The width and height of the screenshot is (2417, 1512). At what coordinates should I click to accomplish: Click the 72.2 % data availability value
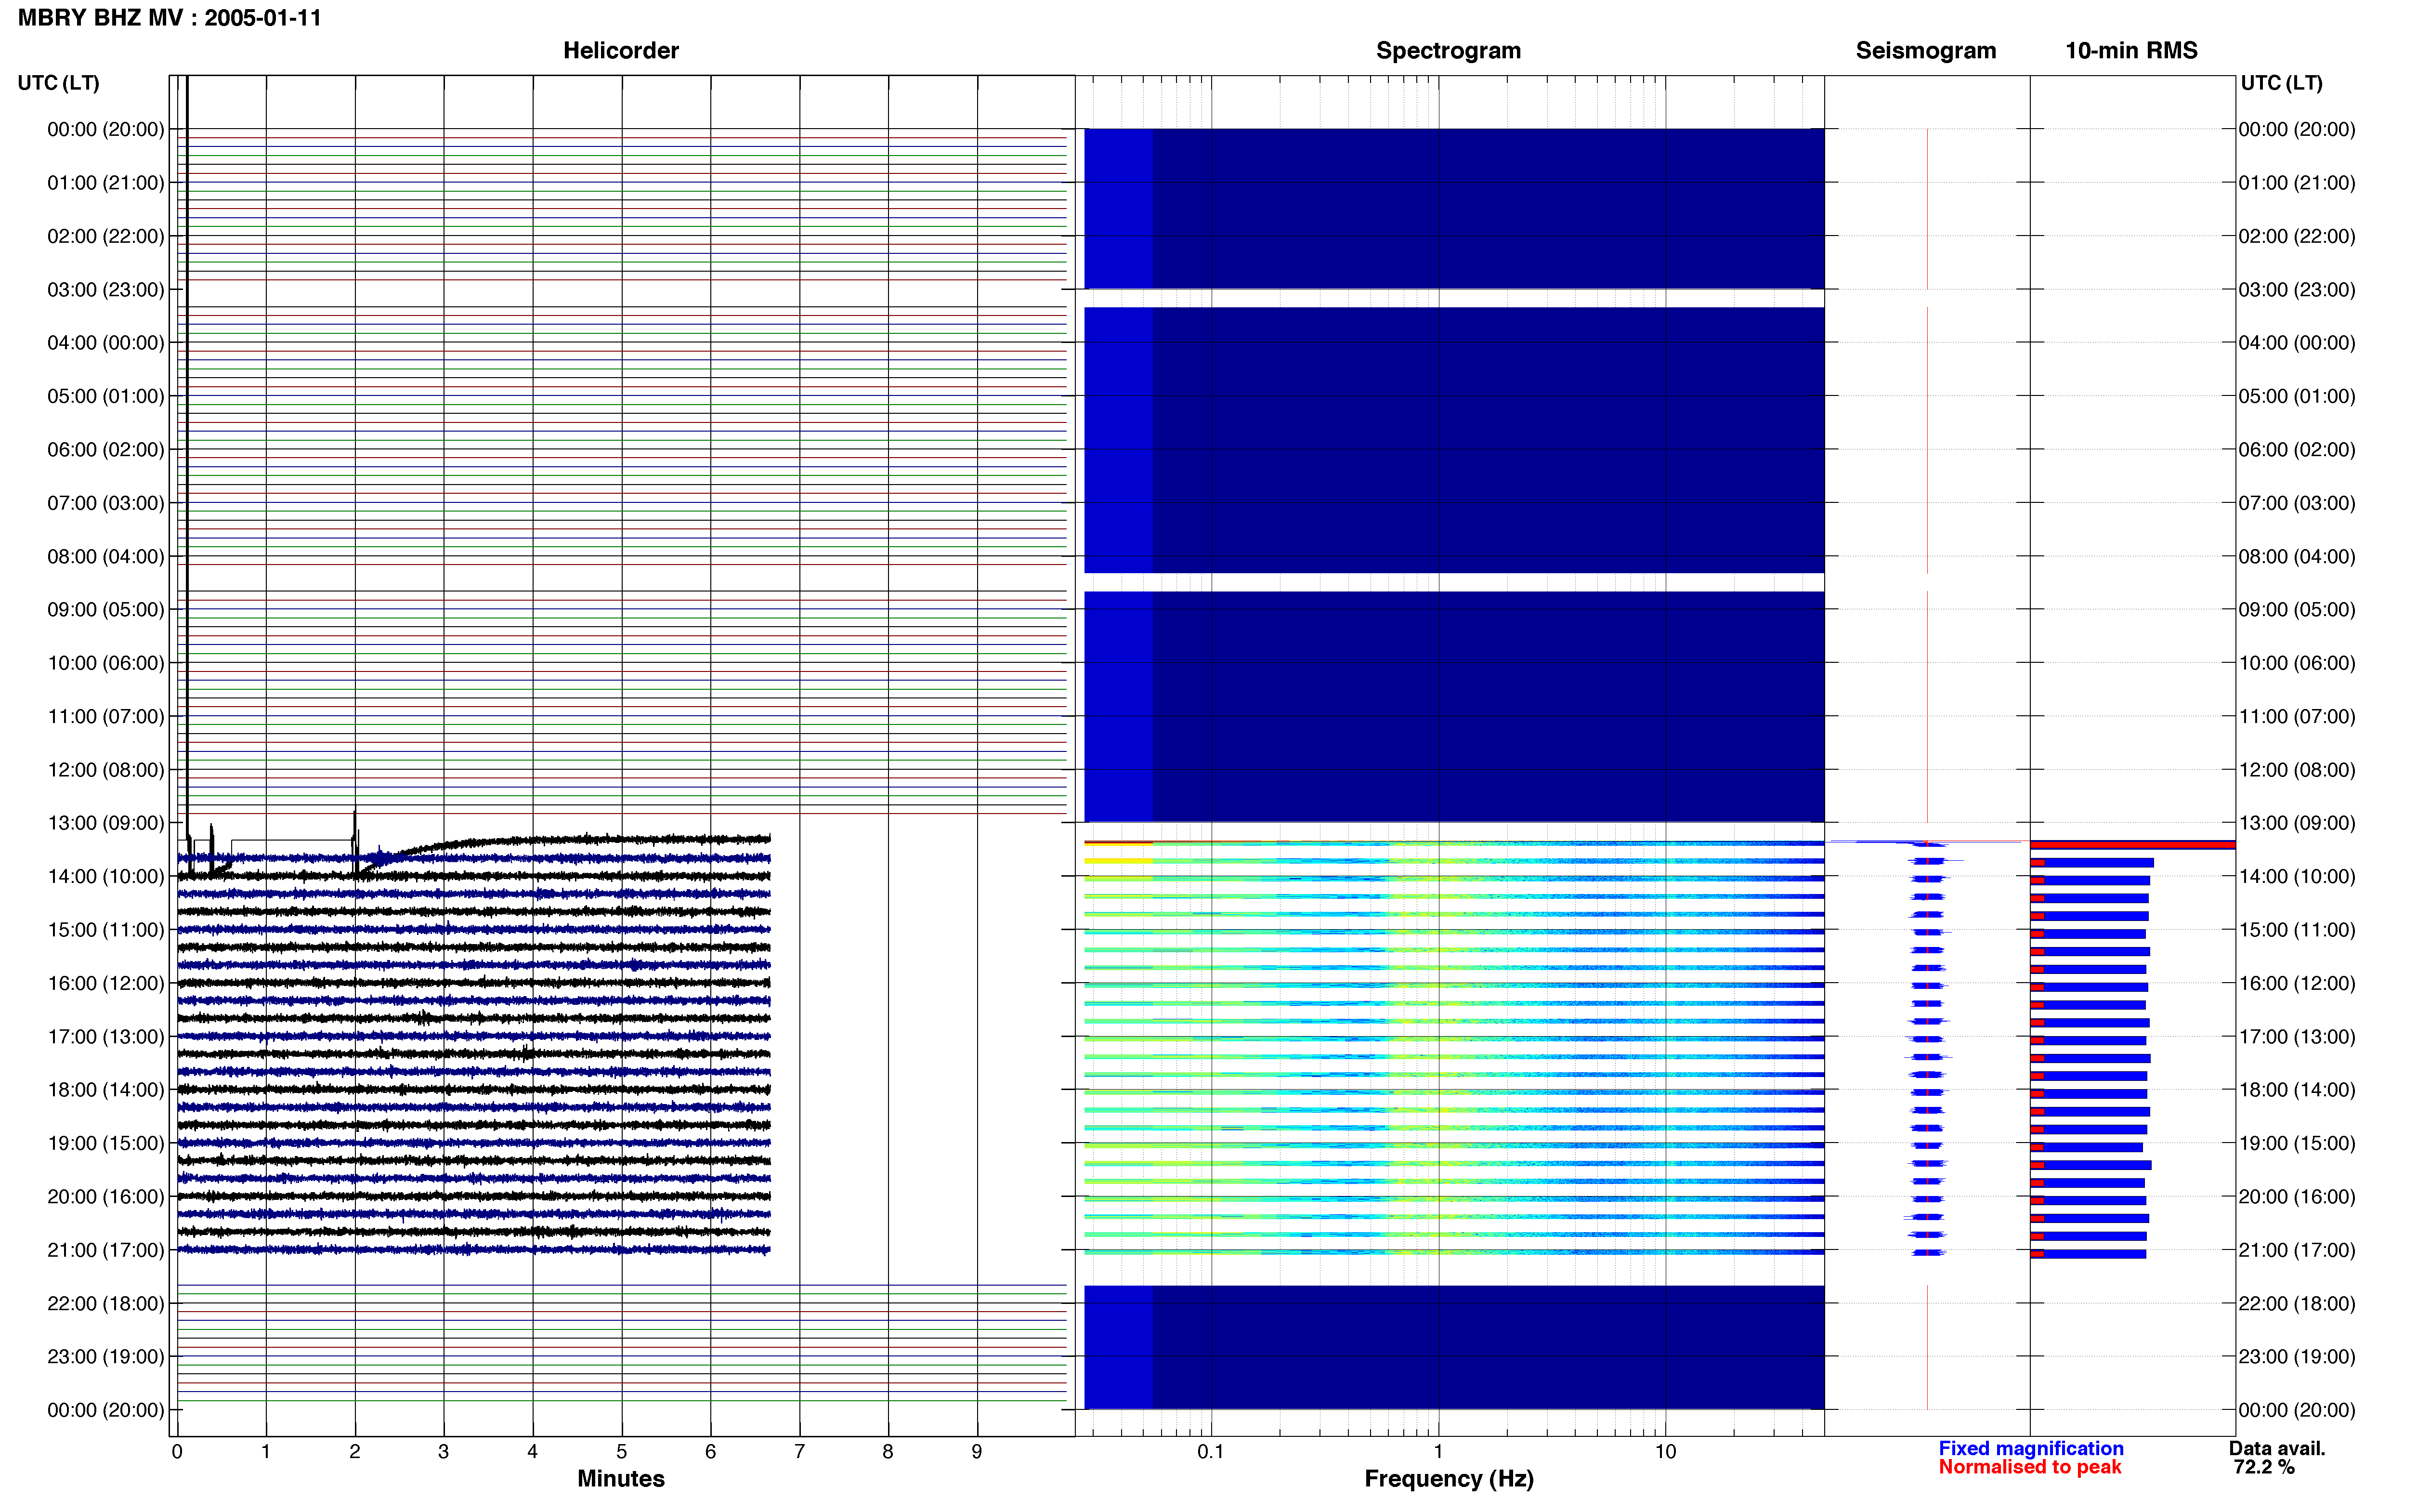pos(2264,1467)
